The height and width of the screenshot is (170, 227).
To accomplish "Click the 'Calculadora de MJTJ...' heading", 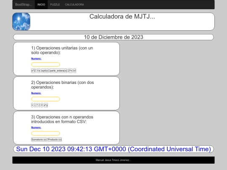I will 122,16.
